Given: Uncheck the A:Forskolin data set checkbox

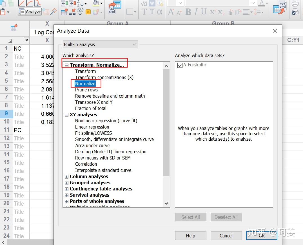Looking at the screenshot, I should point(180,65).
